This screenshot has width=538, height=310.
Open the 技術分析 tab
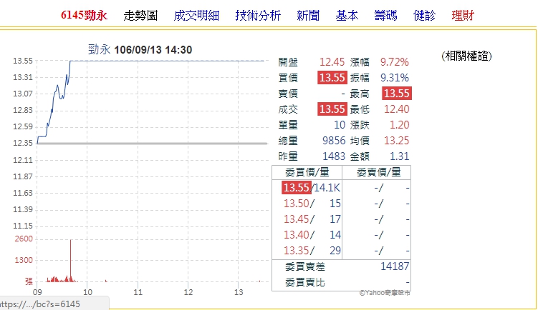258,16
